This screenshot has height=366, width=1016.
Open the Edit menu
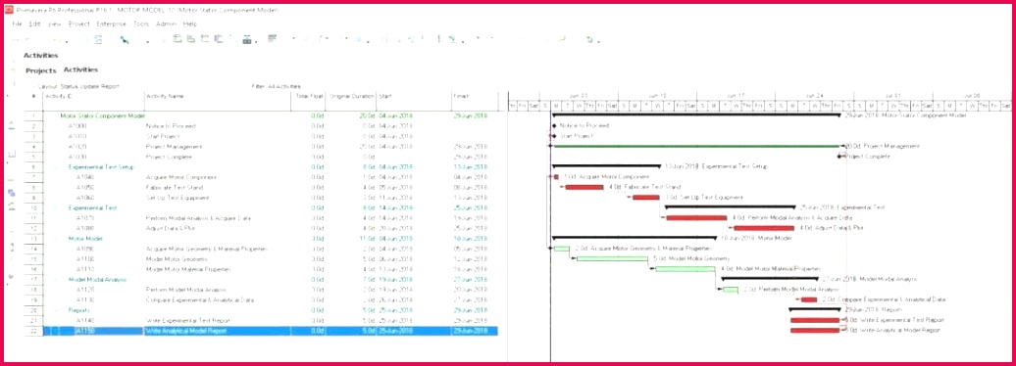[x=35, y=23]
